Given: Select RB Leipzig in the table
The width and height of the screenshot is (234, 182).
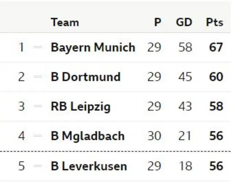Looking at the screenshot, I should click(x=81, y=106).
